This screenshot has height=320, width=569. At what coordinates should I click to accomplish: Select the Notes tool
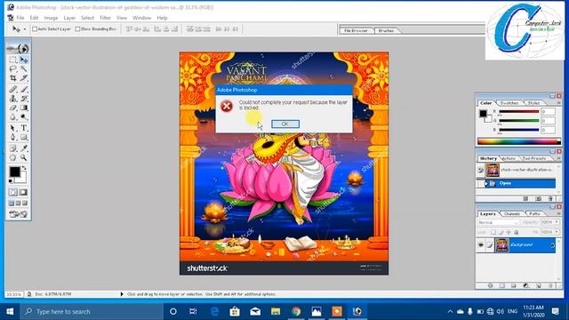tap(13, 148)
